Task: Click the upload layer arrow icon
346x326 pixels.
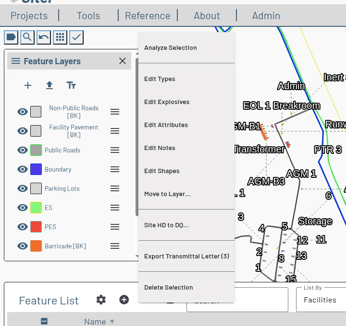Action: pos(49,85)
